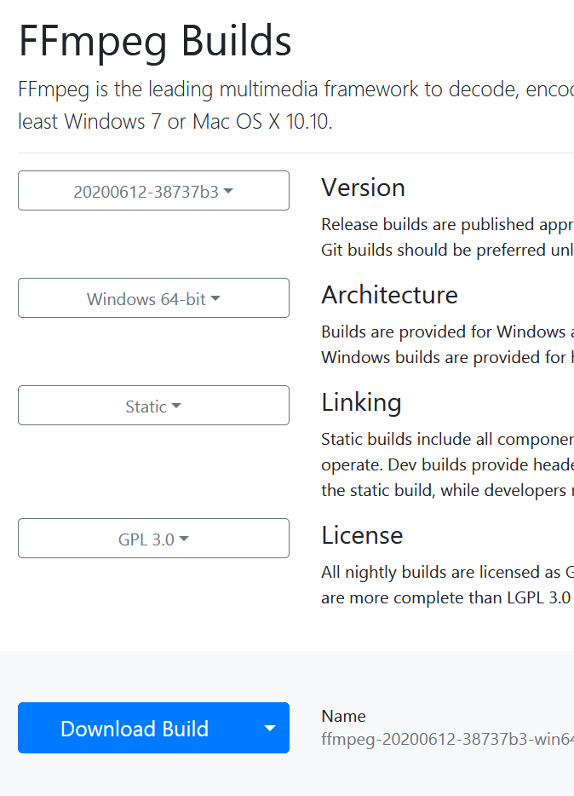Click the text 'least Windows 7 or Mac OS X 10.10.'

[x=175, y=122]
